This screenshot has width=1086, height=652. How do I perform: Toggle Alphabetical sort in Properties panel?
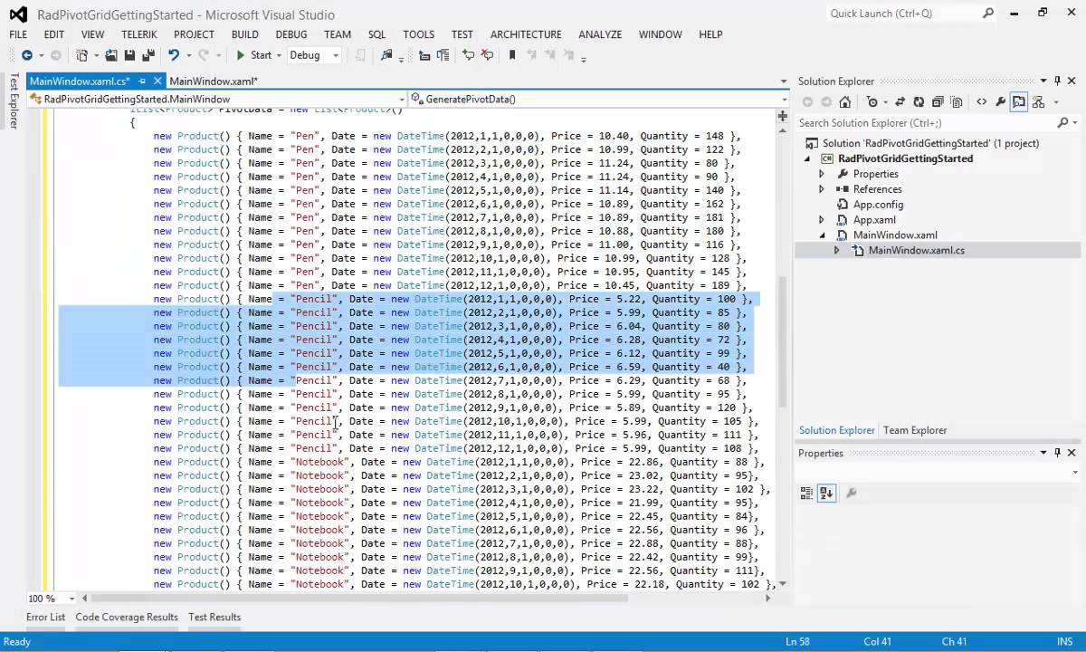click(826, 494)
